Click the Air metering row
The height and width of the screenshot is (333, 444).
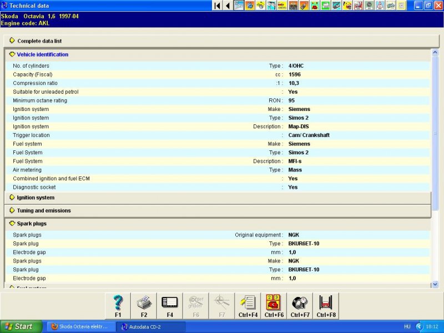click(218, 170)
